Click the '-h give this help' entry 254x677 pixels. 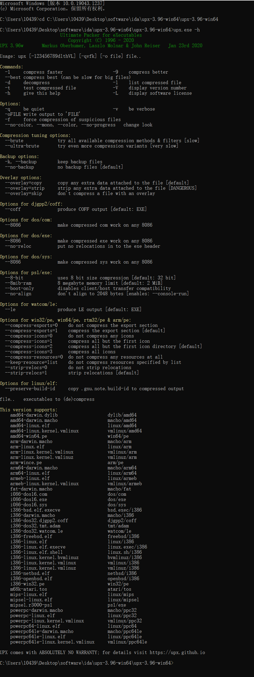(x=33, y=93)
